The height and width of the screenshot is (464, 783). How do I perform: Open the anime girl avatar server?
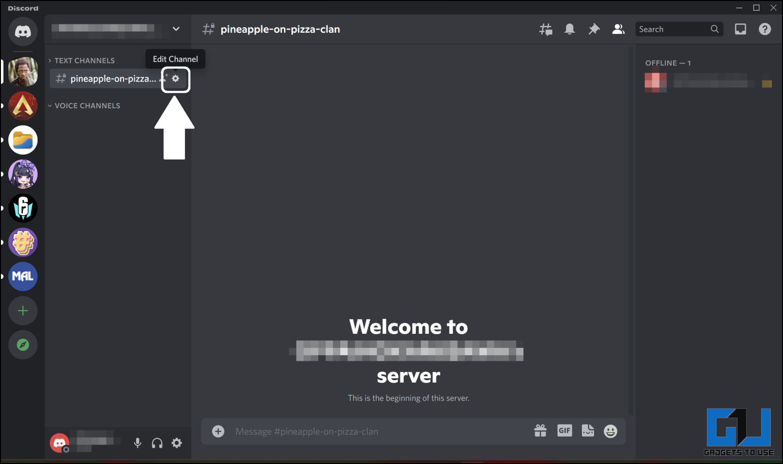click(23, 174)
